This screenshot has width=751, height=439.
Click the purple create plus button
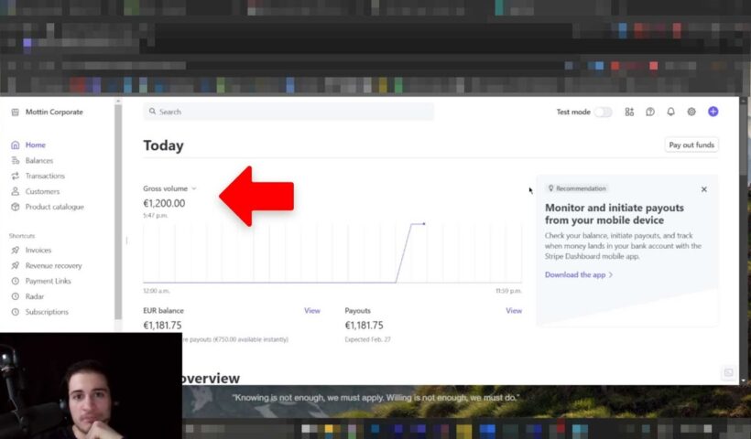(x=713, y=112)
